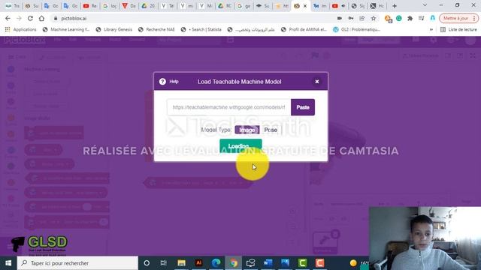Open File Explorer from the taskbar

[x=181, y=263]
